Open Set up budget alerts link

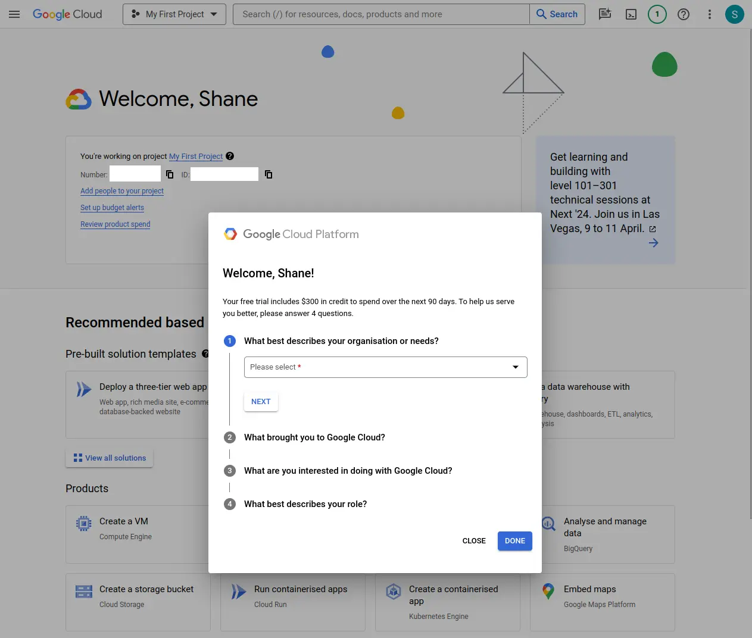(112, 208)
